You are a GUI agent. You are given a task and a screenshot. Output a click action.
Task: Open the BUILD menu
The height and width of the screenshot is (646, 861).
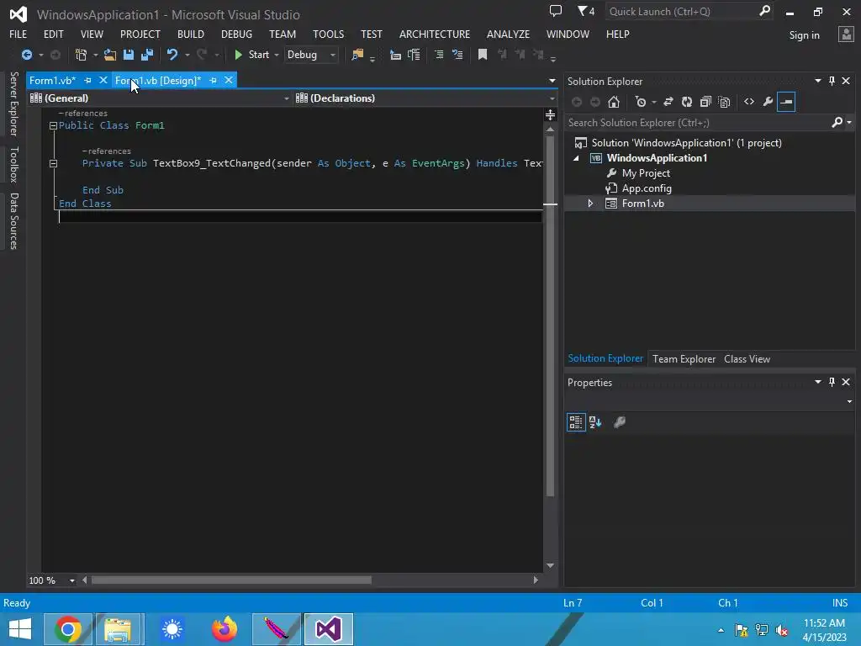click(191, 34)
